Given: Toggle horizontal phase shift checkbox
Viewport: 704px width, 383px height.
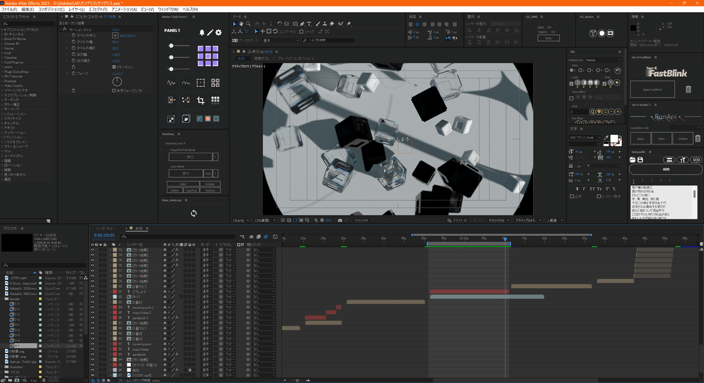Looking at the screenshot, I should (x=114, y=90).
